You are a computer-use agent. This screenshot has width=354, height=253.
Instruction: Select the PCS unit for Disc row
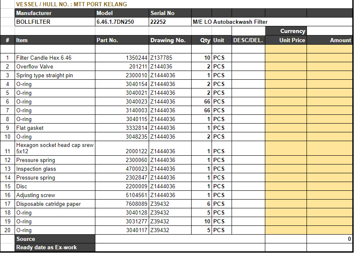[x=222, y=186]
